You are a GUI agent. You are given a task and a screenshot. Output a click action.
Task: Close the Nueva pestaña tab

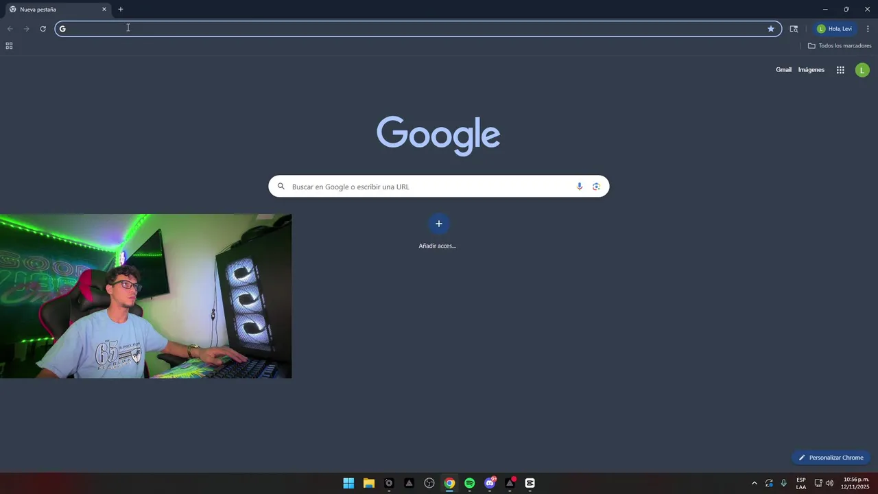[104, 10]
